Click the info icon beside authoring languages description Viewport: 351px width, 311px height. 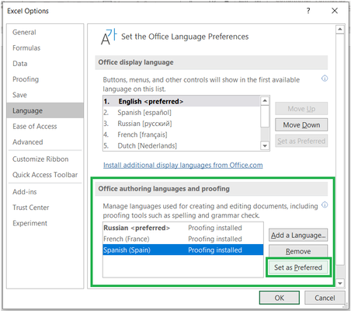click(325, 204)
